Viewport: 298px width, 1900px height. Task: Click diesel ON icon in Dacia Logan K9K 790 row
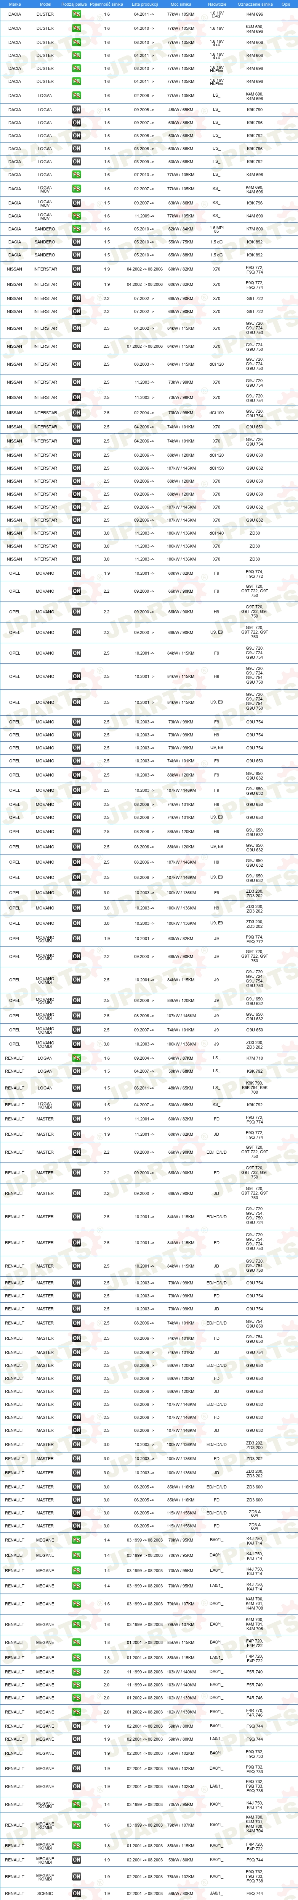click(x=77, y=109)
